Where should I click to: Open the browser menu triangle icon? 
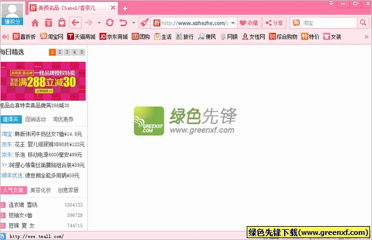point(332,3)
